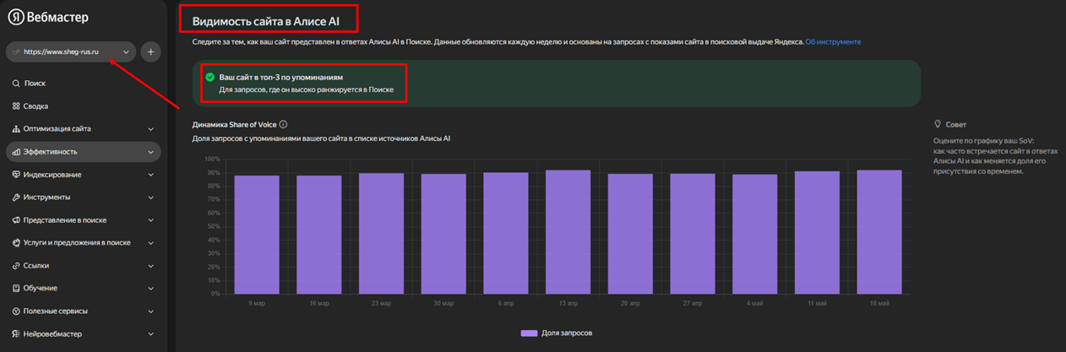Click the Представление в поиске icon
Image resolution: width=1066 pixels, height=352 pixels.
coord(16,220)
